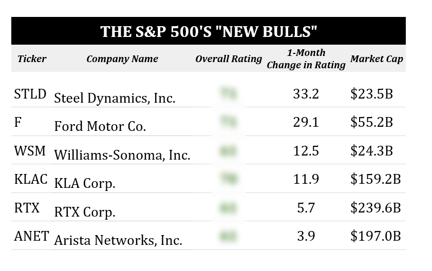Click the Ticker column header
The height and width of the screenshot is (271, 432).
click(x=32, y=59)
